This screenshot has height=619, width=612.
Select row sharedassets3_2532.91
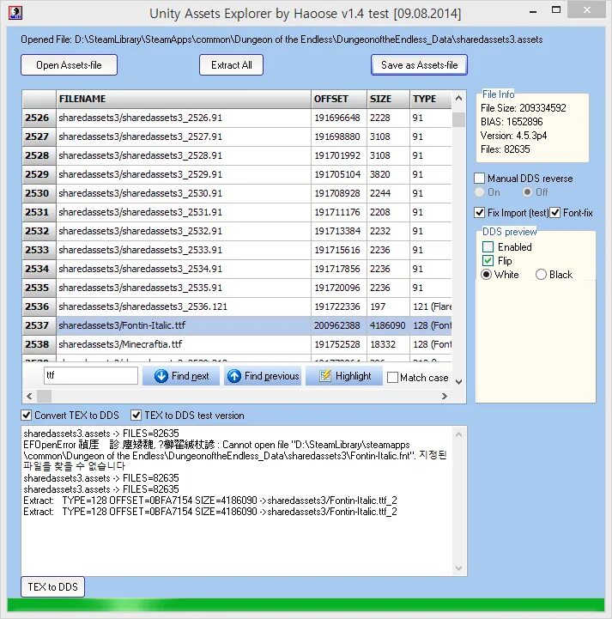click(x=237, y=231)
